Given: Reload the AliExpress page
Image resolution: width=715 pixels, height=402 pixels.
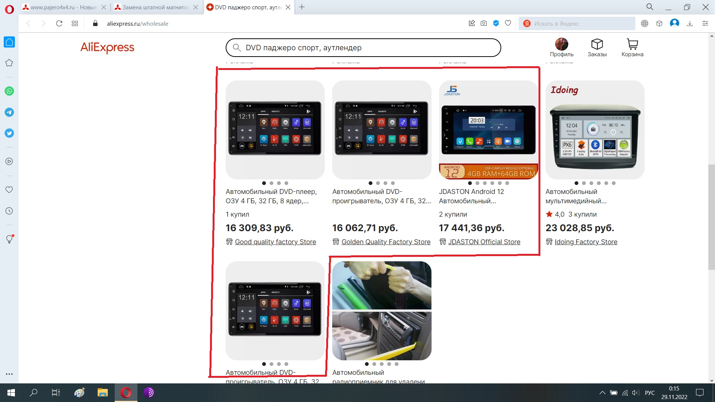Looking at the screenshot, I should click(x=59, y=23).
